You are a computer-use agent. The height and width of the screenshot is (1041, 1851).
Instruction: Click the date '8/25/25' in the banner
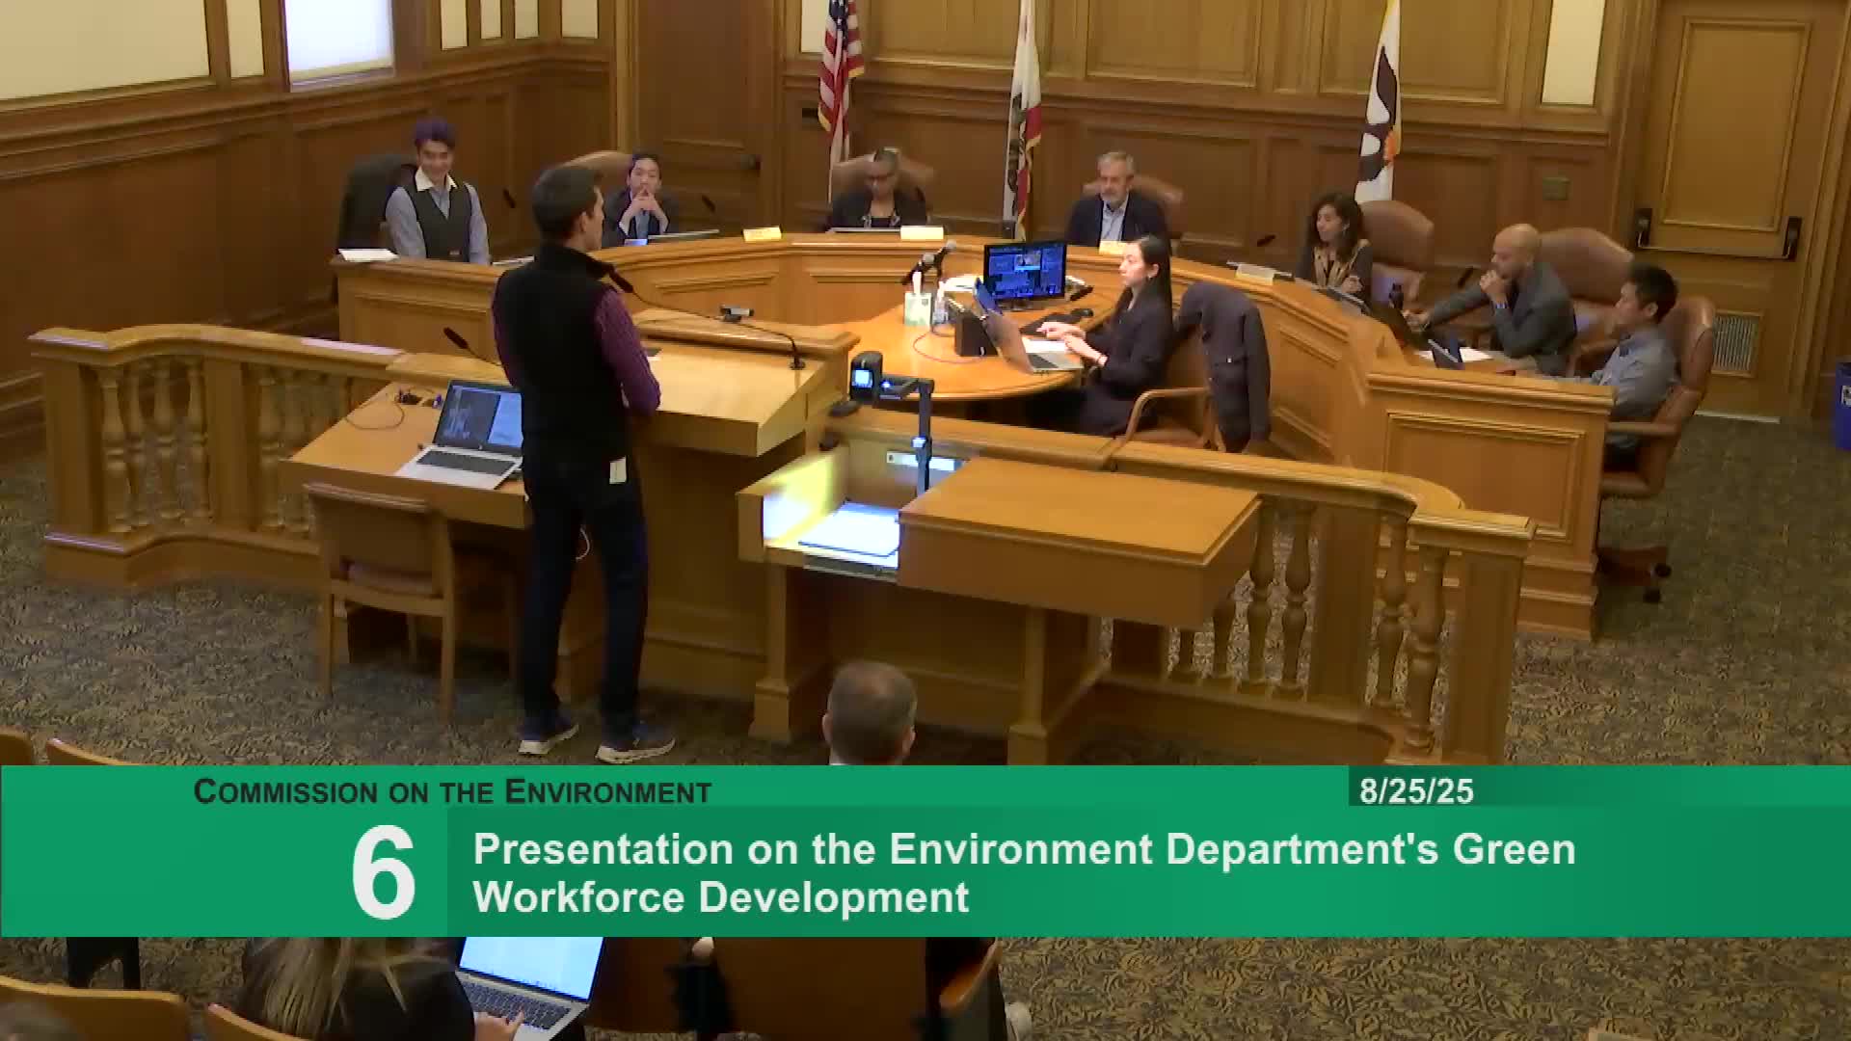(1416, 791)
